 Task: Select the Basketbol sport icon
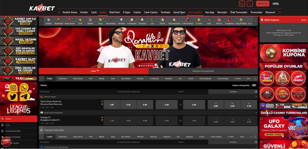(x=59, y=20)
